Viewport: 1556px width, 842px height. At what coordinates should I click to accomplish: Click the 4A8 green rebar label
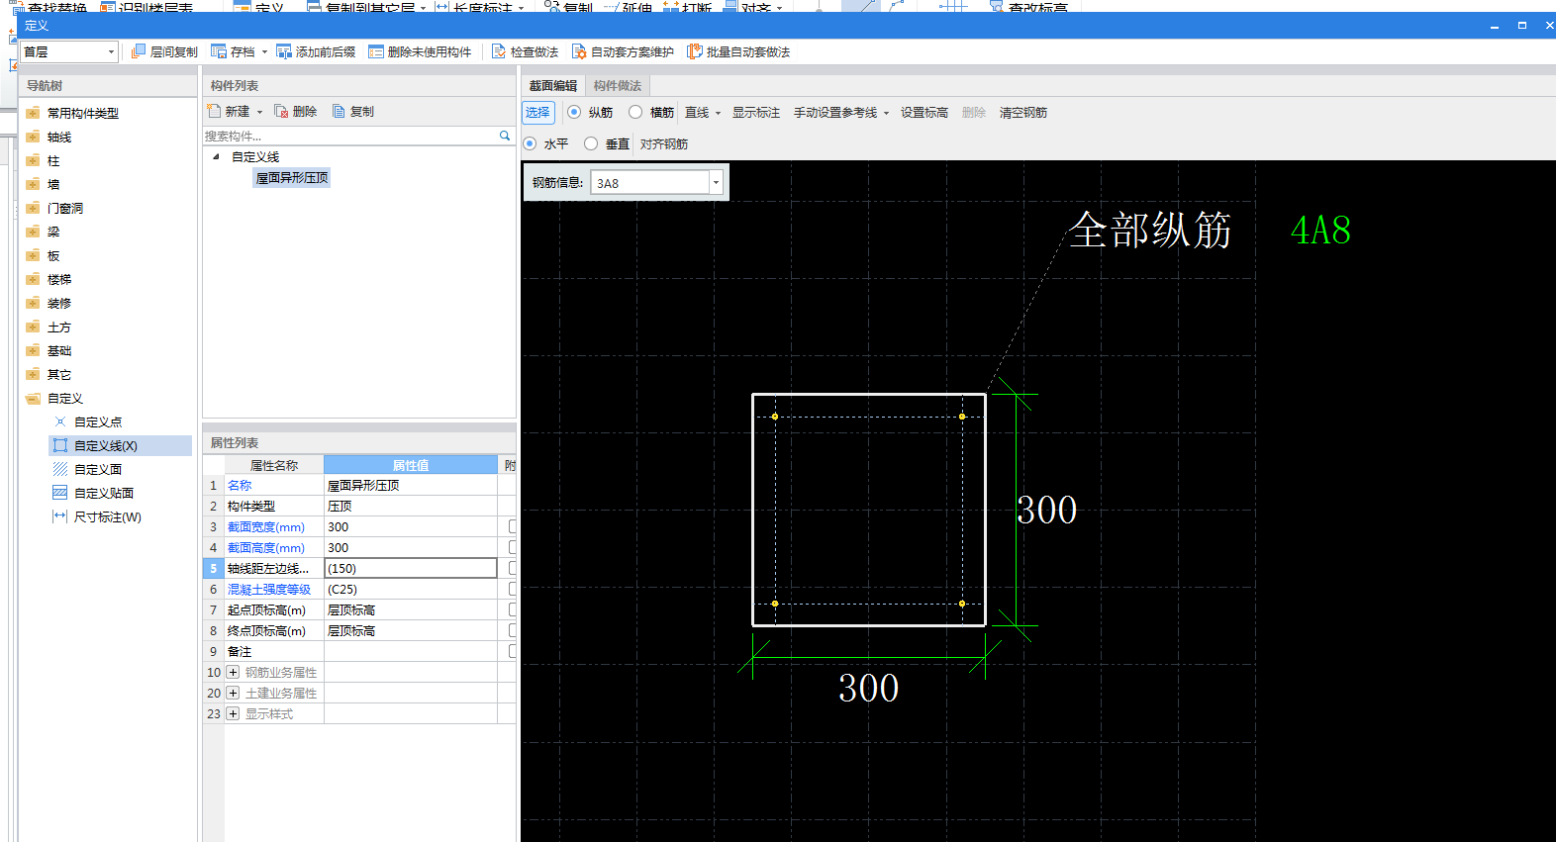1320,231
